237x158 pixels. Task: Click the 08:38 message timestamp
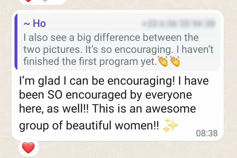point(207,133)
